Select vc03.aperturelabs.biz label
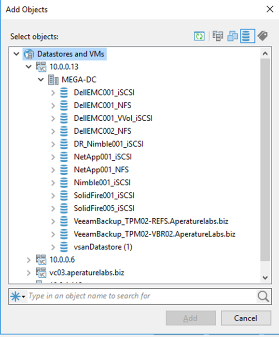Viewport: 279px width, 337px height. tap(87, 273)
